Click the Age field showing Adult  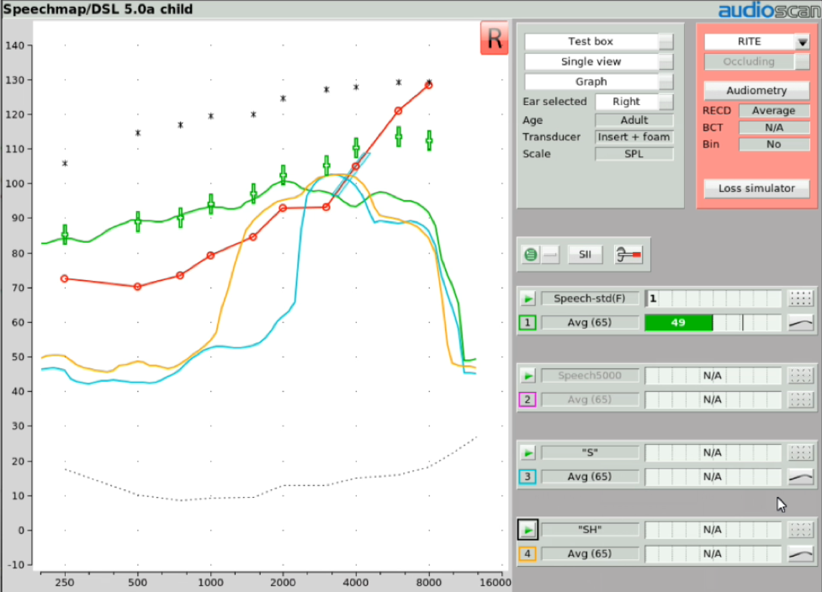(x=634, y=120)
